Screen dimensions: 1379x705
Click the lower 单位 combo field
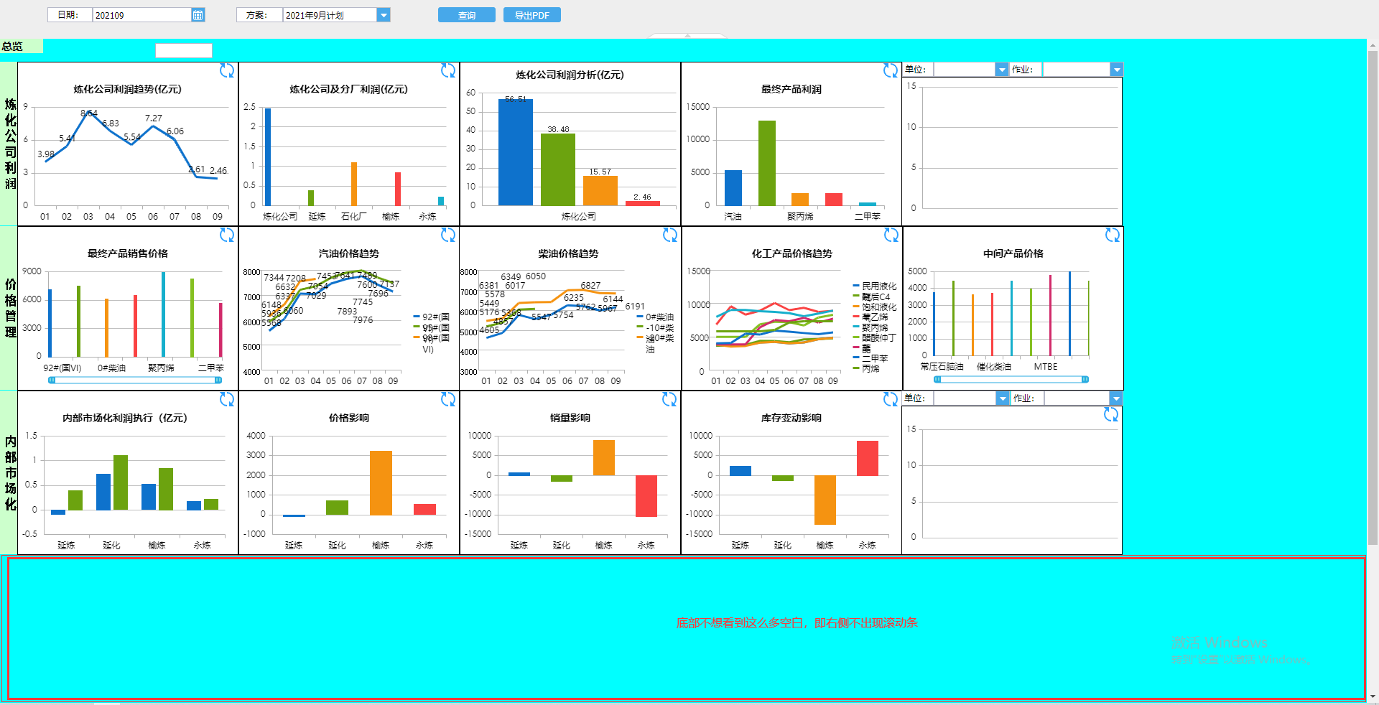pyautogui.click(x=965, y=398)
